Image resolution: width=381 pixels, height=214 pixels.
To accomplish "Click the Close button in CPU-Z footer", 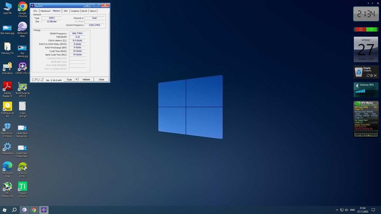I will (x=101, y=79).
